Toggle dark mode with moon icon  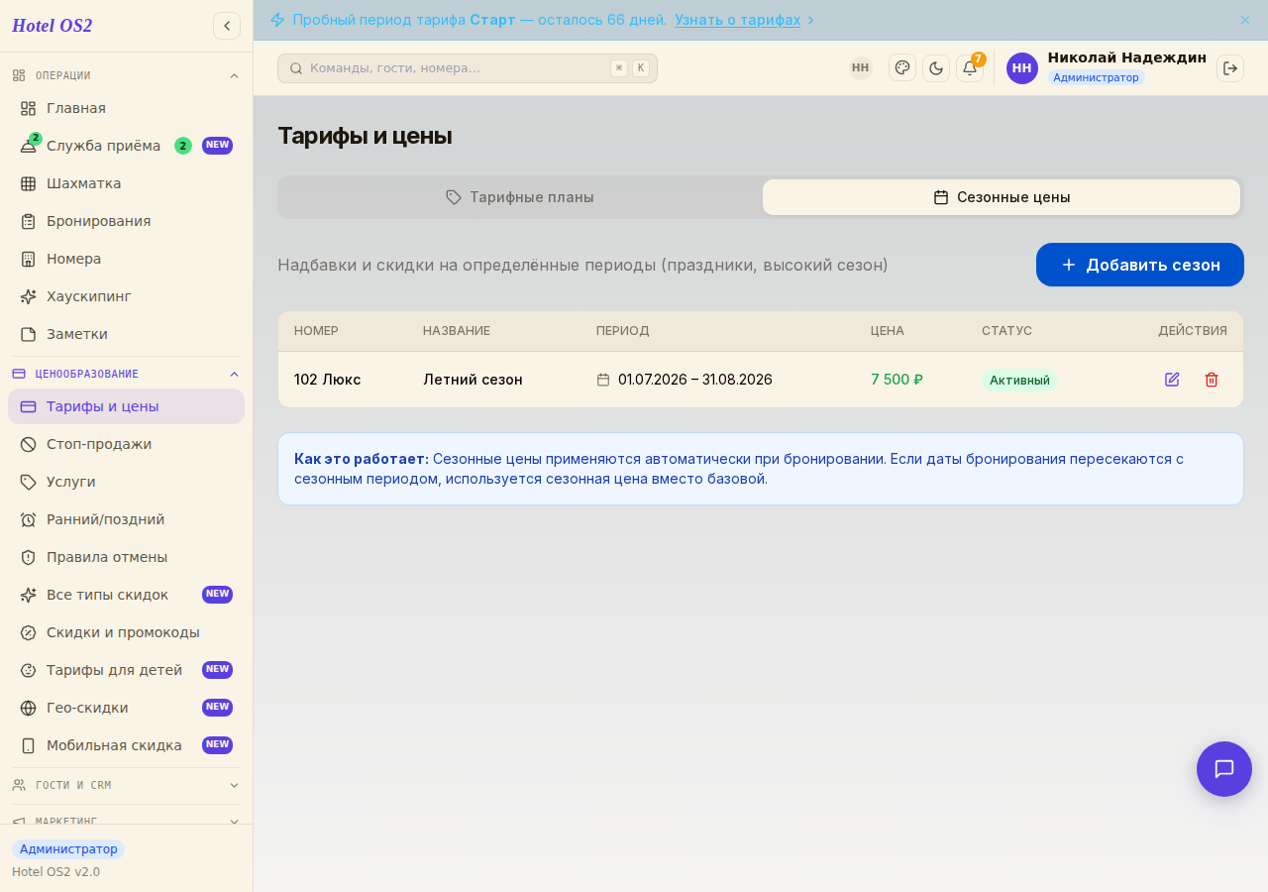coord(936,68)
